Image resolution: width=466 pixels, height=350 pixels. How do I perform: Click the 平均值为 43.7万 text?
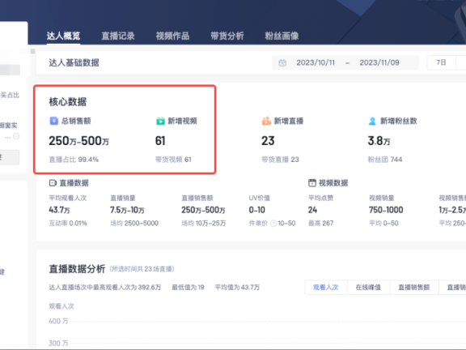click(237, 287)
